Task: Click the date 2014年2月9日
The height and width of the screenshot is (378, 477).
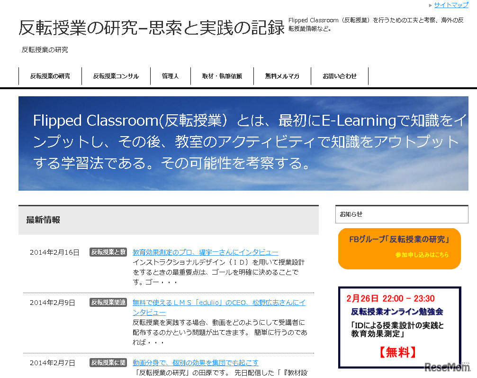Action: 52,303
